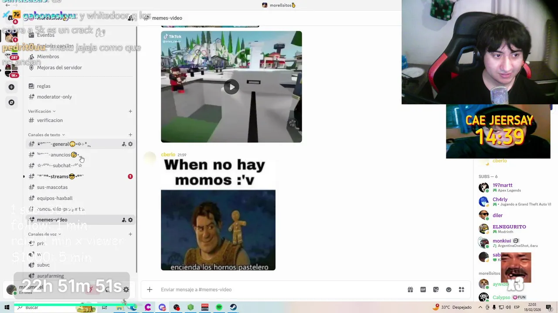
Task: Collapse the Canales de voz category
Action: pyautogui.click(x=44, y=234)
